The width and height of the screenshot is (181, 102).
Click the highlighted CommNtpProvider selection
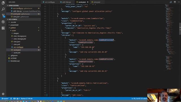tap(106, 40)
